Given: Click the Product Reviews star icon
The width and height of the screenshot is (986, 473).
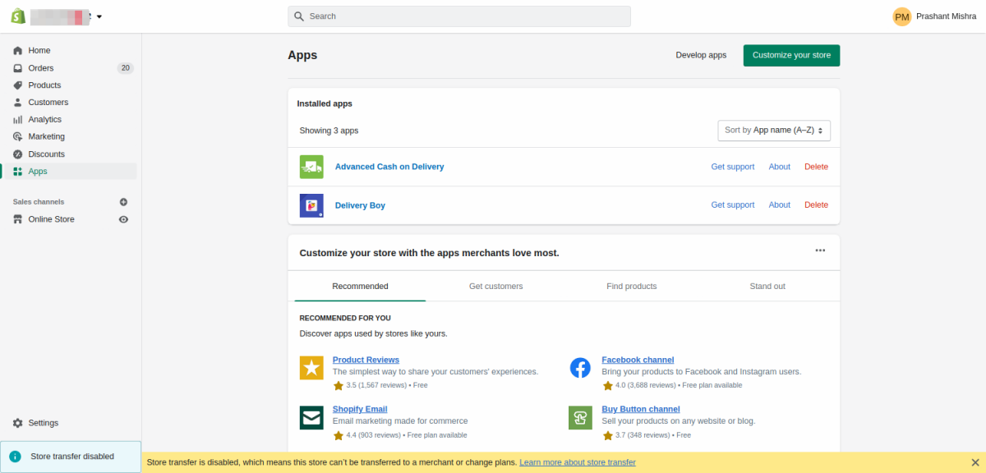Looking at the screenshot, I should pos(311,368).
